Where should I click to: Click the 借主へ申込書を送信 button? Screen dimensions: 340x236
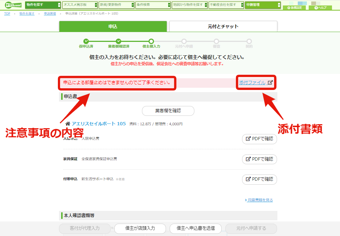(195, 228)
